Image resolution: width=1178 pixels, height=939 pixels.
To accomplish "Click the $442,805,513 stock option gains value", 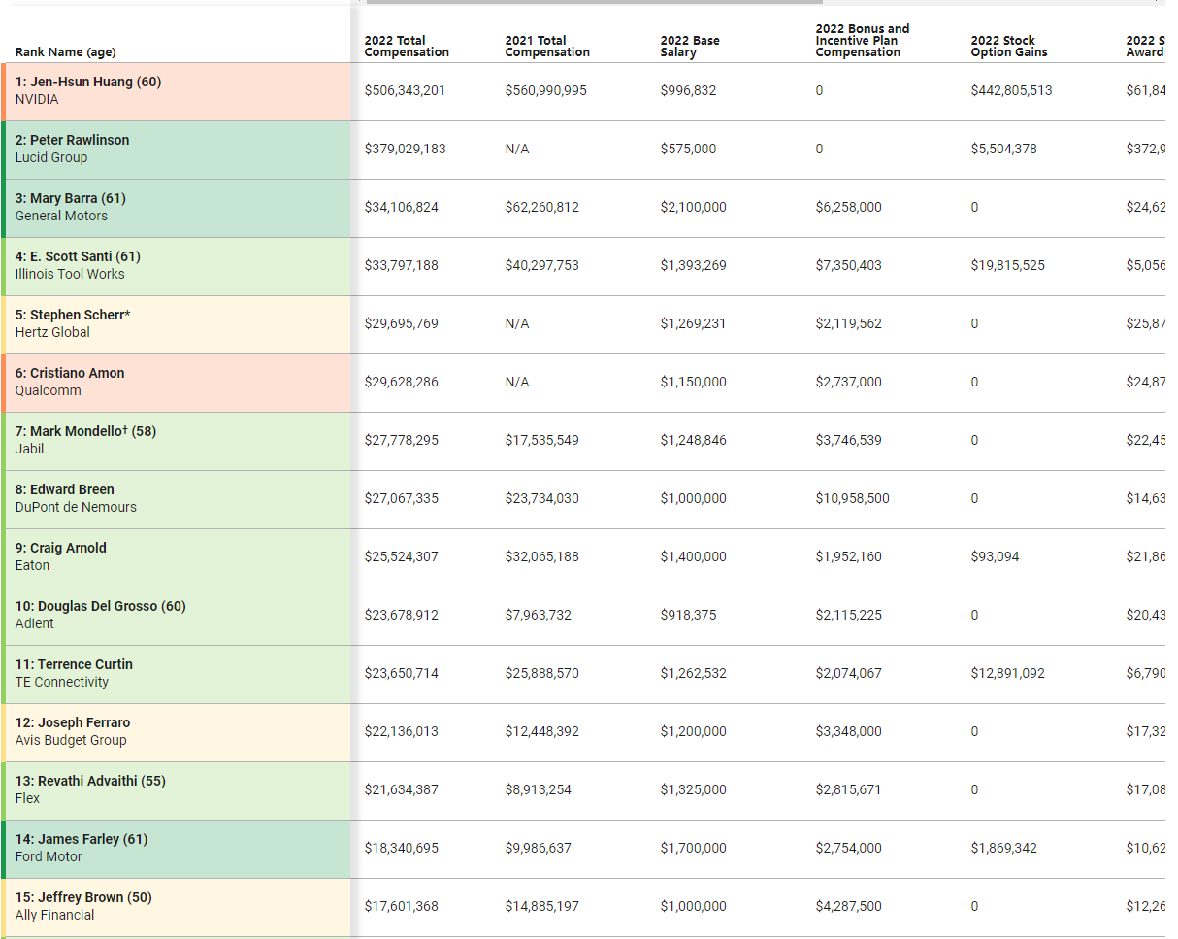I will (x=1011, y=90).
